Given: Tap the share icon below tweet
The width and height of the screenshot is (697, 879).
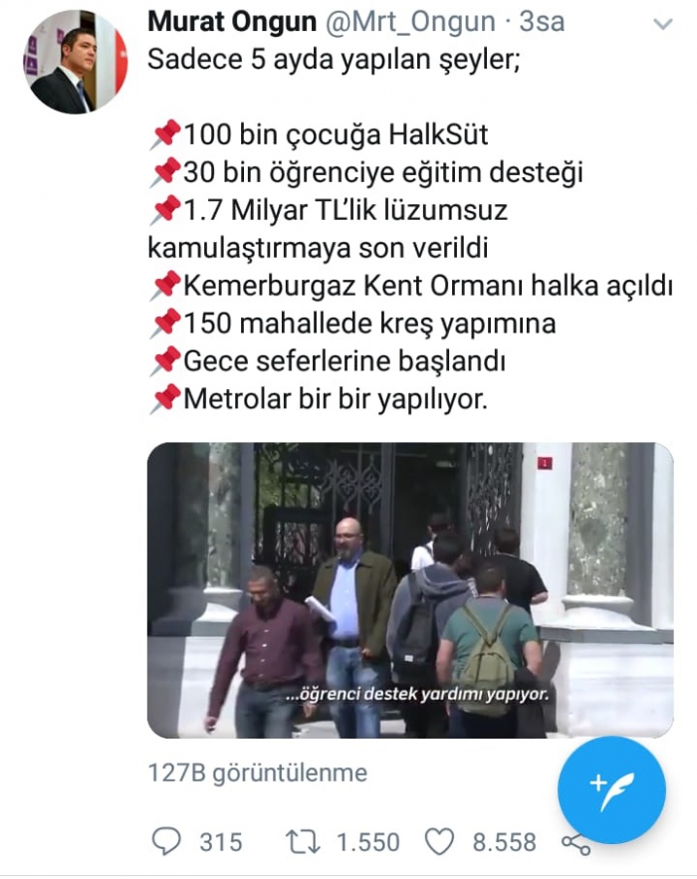Looking at the screenshot, I should click(x=576, y=843).
